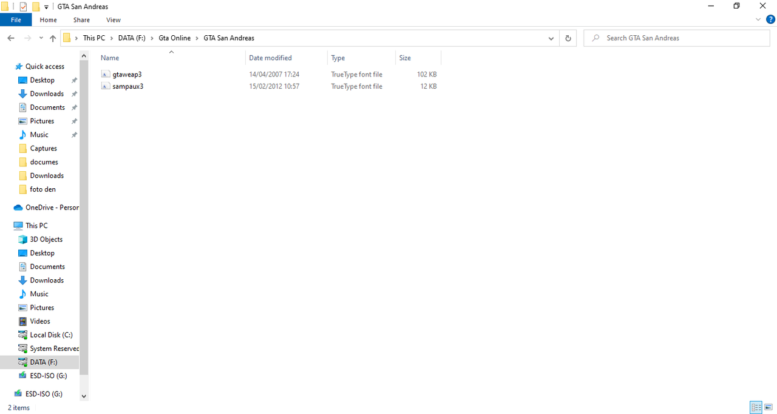Viewport: 777px width, 414px height.
Task: Click Properties quick access toolbar icon
Action: 23,7
